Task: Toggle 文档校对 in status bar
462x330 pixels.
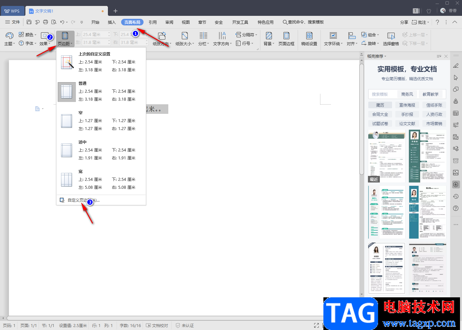Action: (x=157, y=325)
